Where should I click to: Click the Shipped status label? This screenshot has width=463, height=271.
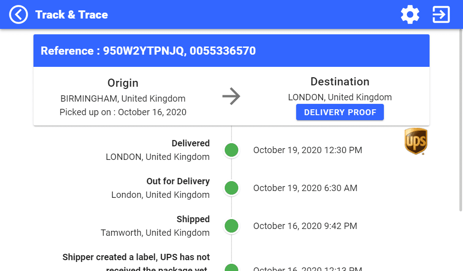point(193,219)
